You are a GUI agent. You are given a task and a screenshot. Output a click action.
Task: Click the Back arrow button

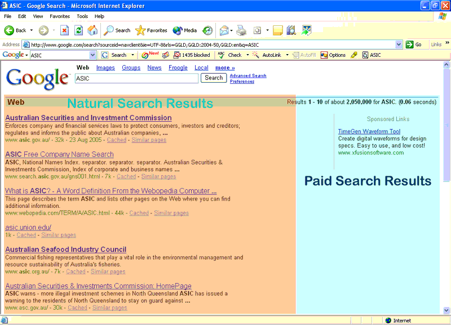pyautogui.click(x=9, y=30)
